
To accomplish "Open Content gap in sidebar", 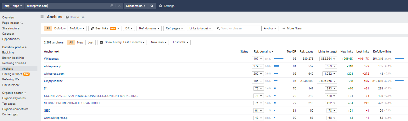I will (10, 114).
